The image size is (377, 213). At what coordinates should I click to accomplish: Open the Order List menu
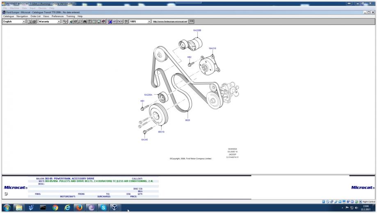(x=35, y=16)
